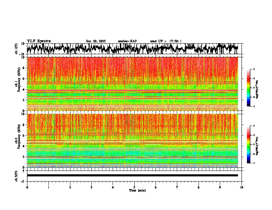Click the "-3" label on ch.1 color bar
This screenshot has width=272, height=210.
click(253, 69)
